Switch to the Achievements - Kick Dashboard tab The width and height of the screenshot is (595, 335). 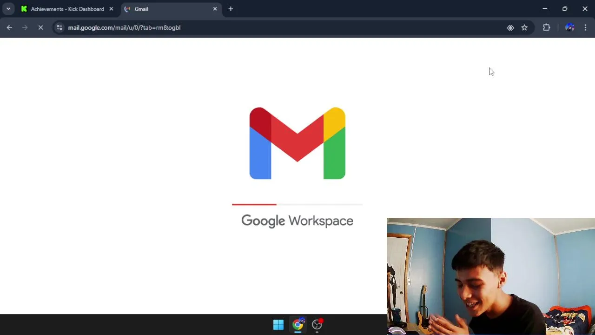(x=67, y=9)
